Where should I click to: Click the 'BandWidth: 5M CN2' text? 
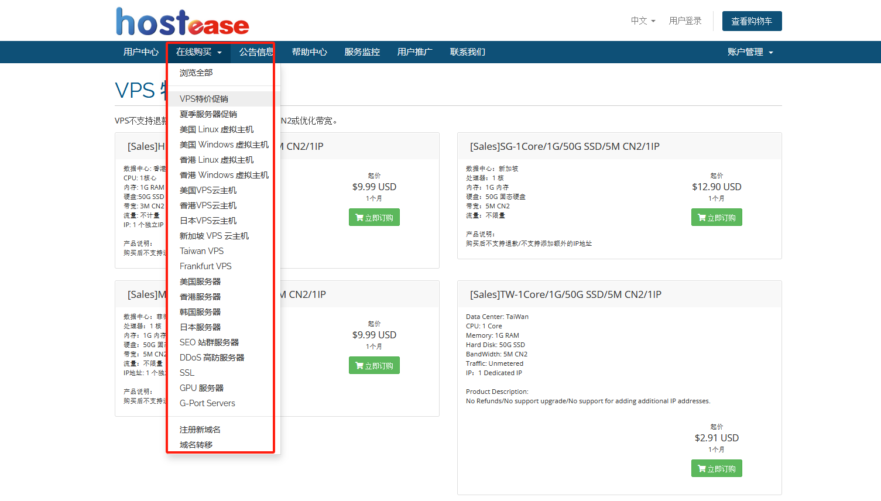pos(496,354)
